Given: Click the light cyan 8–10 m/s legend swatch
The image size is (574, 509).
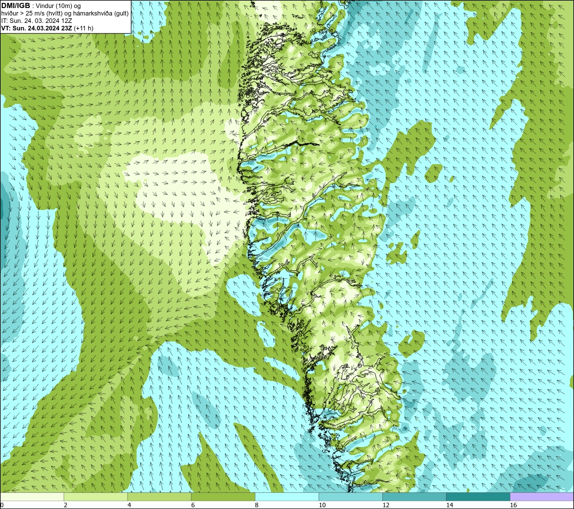Looking at the screenshot, I should click(287, 496).
